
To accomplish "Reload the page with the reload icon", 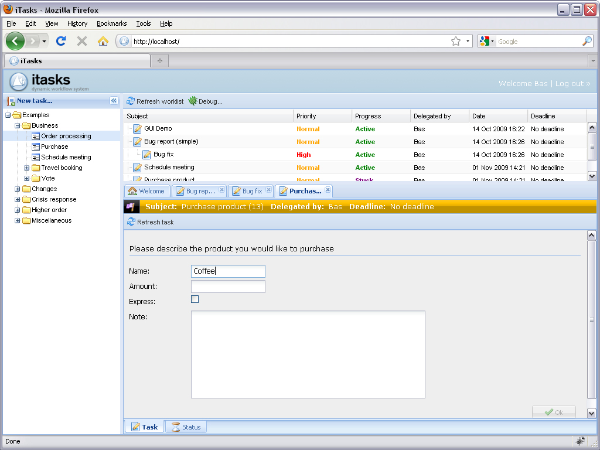I will (x=61, y=42).
